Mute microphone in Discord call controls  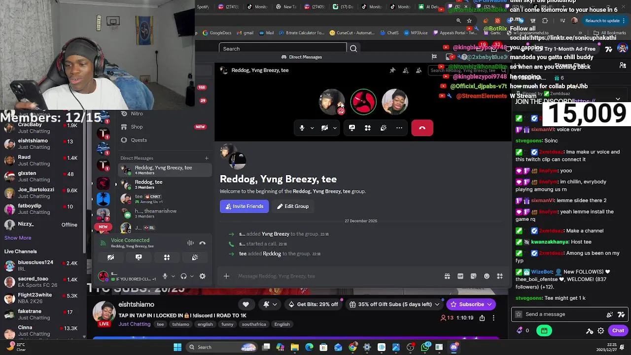point(302,128)
